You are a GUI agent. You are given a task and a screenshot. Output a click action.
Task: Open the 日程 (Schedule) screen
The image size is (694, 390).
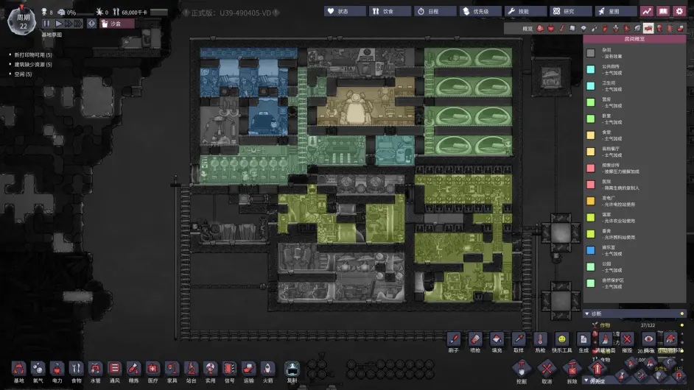click(435, 11)
